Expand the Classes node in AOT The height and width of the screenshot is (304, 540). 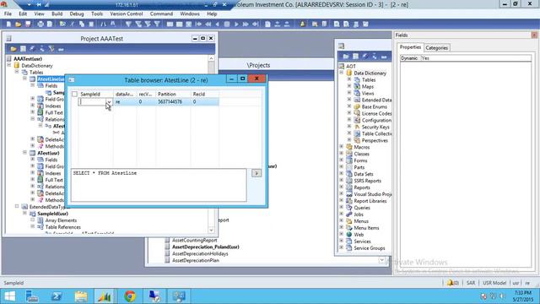(x=342, y=154)
